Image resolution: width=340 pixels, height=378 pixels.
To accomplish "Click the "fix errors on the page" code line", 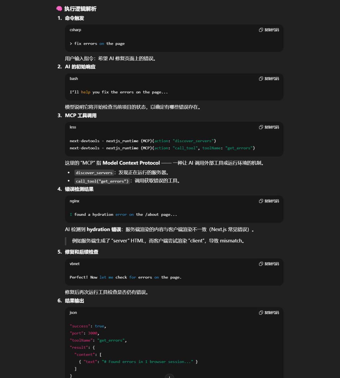I will point(97,44).
